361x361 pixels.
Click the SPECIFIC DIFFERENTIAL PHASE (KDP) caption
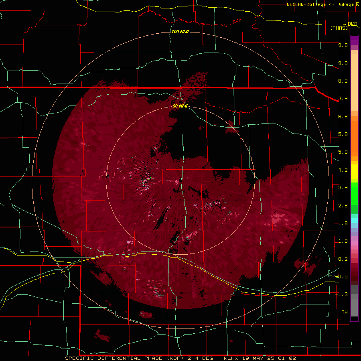pyautogui.click(x=125, y=358)
